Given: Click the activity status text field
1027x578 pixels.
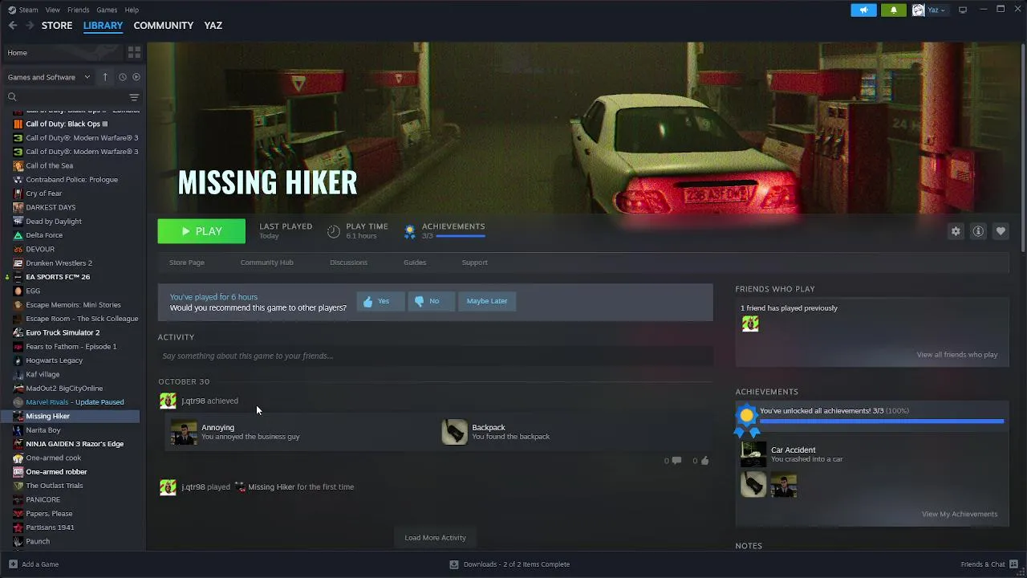Looking at the screenshot, I should tap(435, 356).
